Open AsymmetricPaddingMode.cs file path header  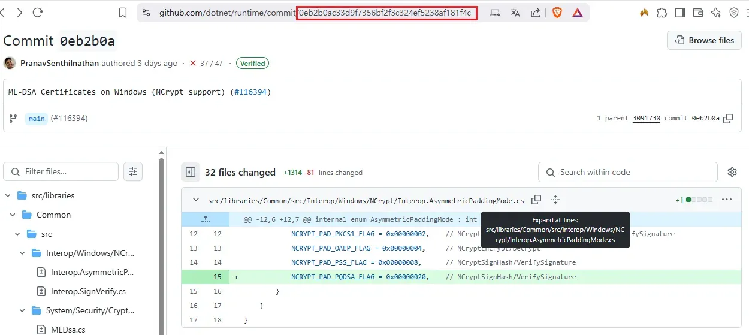coord(366,200)
